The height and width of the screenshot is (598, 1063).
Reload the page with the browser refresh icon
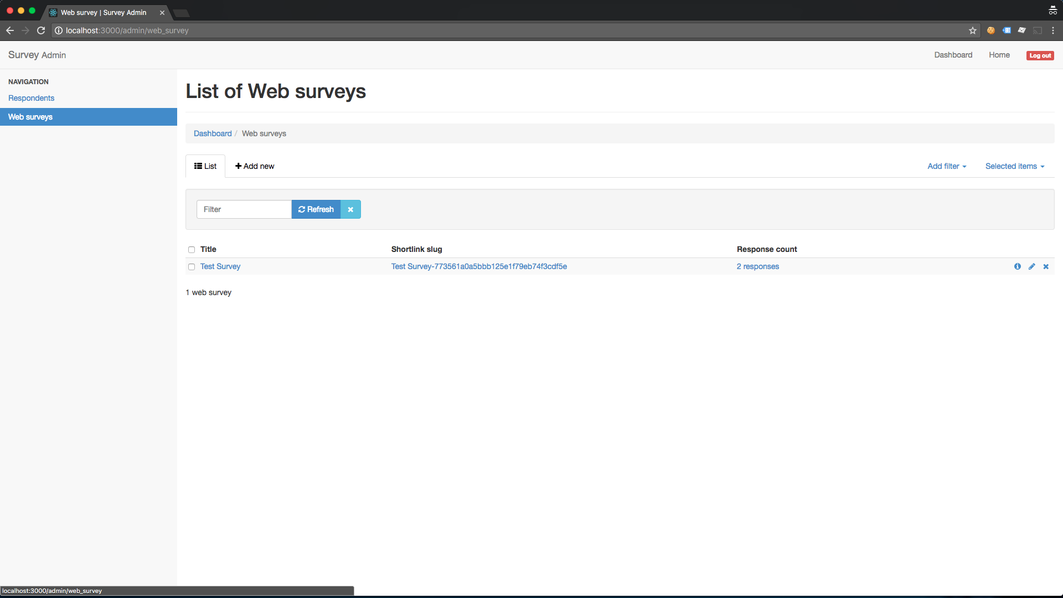41,30
